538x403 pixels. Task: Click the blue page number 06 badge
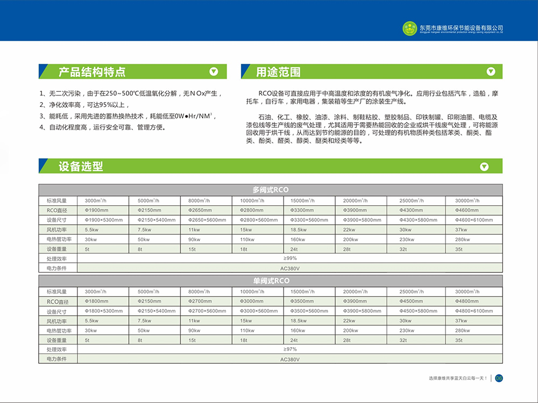(x=498, y=378)
